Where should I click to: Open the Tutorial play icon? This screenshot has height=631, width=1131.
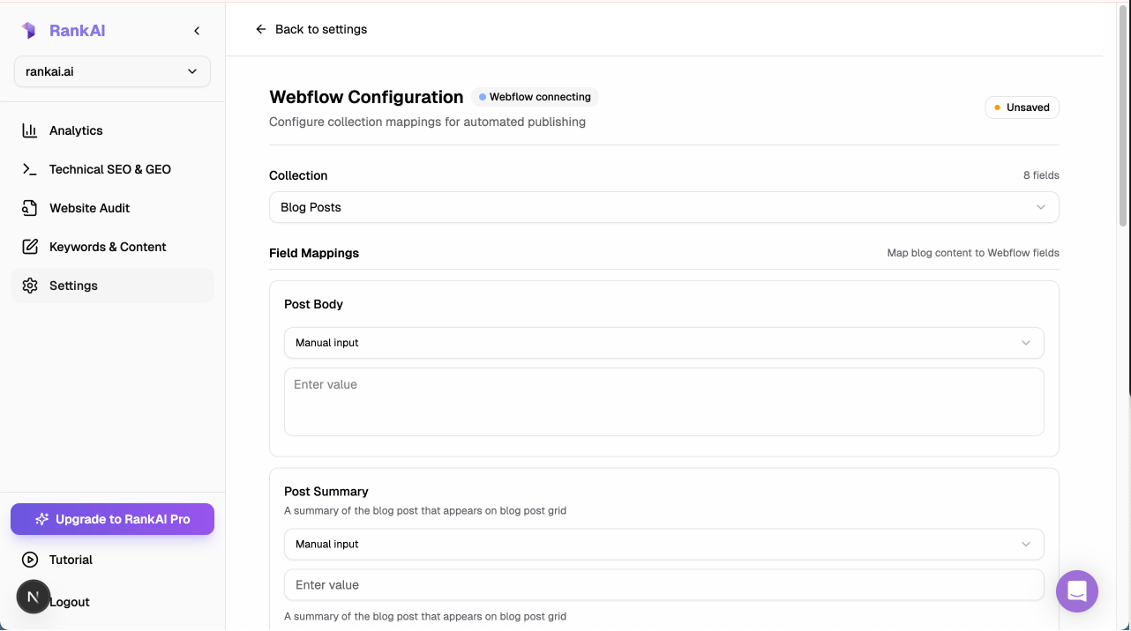(x=29, y=560)
